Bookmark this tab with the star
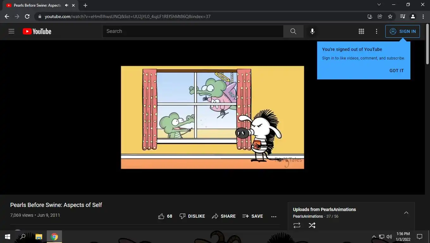The width and height of the screenshot is (430, 243). pos(390,16)
